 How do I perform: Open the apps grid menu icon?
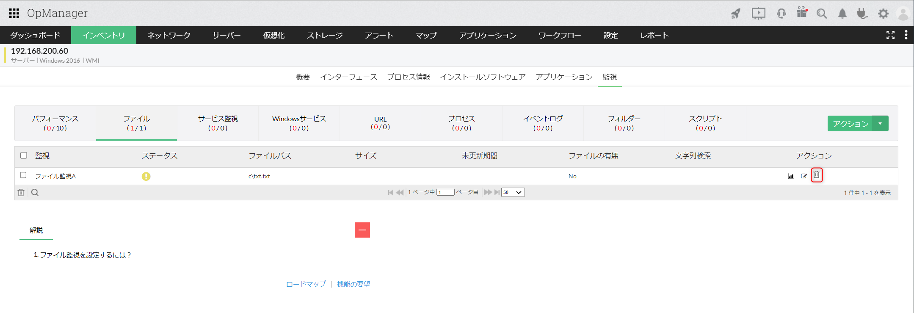coord(14,13)
